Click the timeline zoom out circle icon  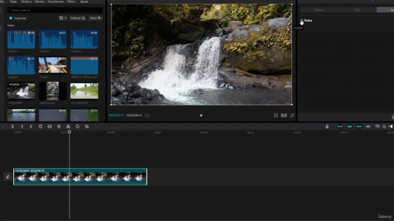(x=384, y=126)
